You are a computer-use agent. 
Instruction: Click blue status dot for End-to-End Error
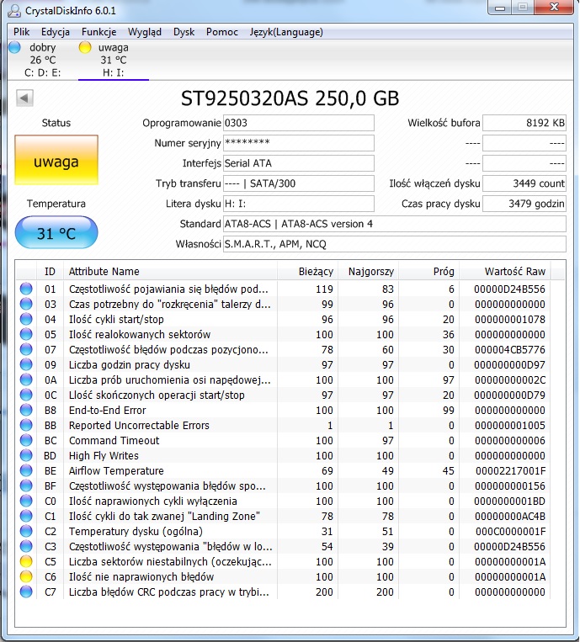pyautogui.click(x=26, y=410)
